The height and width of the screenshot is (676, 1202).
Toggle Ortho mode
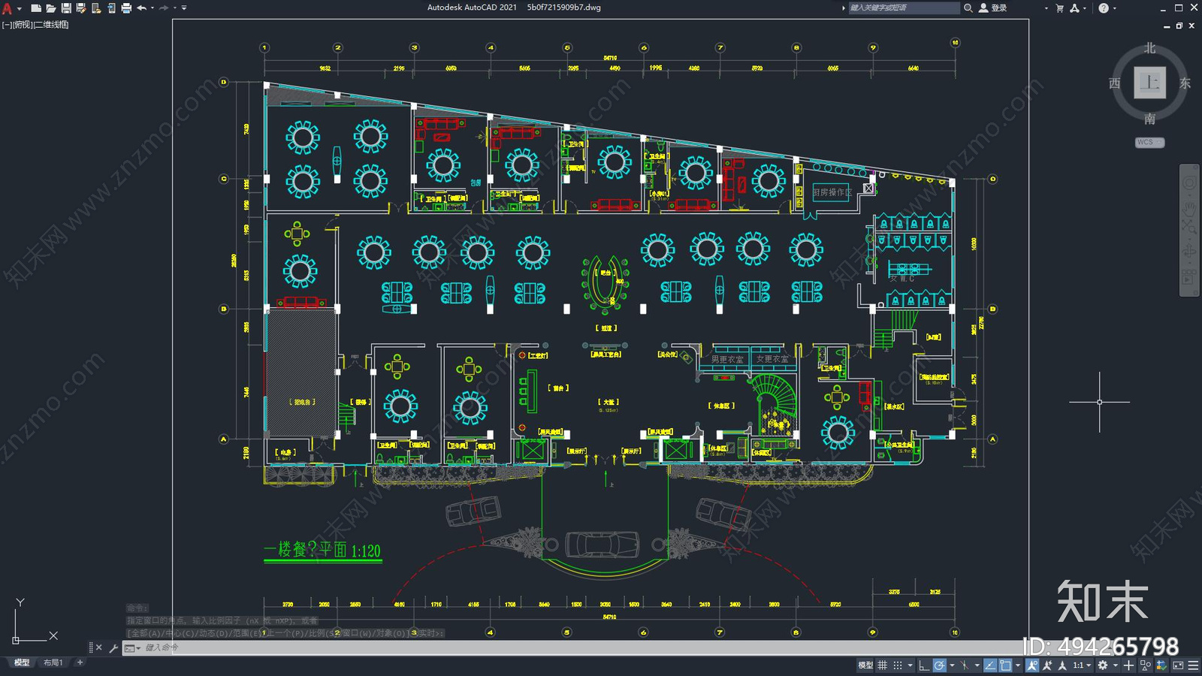pos(924,665)
